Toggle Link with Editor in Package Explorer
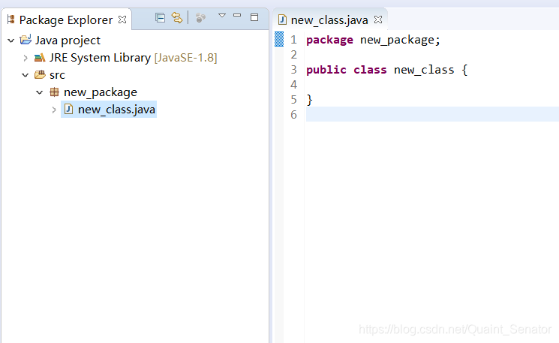 click(x=177, y=17)
